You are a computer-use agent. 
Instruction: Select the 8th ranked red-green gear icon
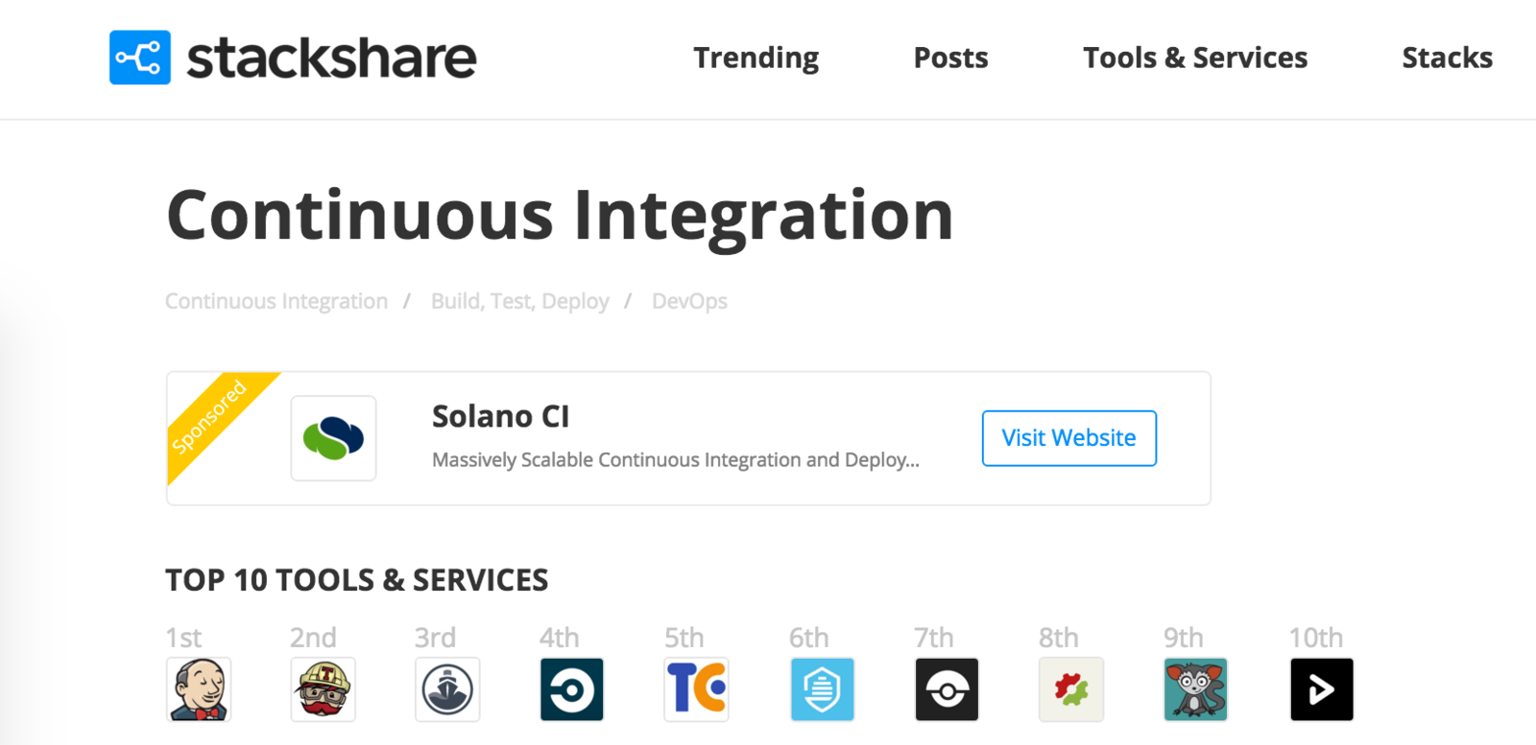(1071, 689)
